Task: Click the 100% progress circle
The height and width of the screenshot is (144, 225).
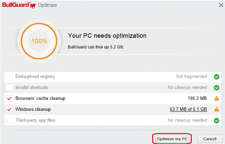Action: 39,41
